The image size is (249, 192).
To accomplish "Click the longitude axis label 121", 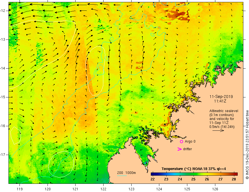I will (76, 189).
